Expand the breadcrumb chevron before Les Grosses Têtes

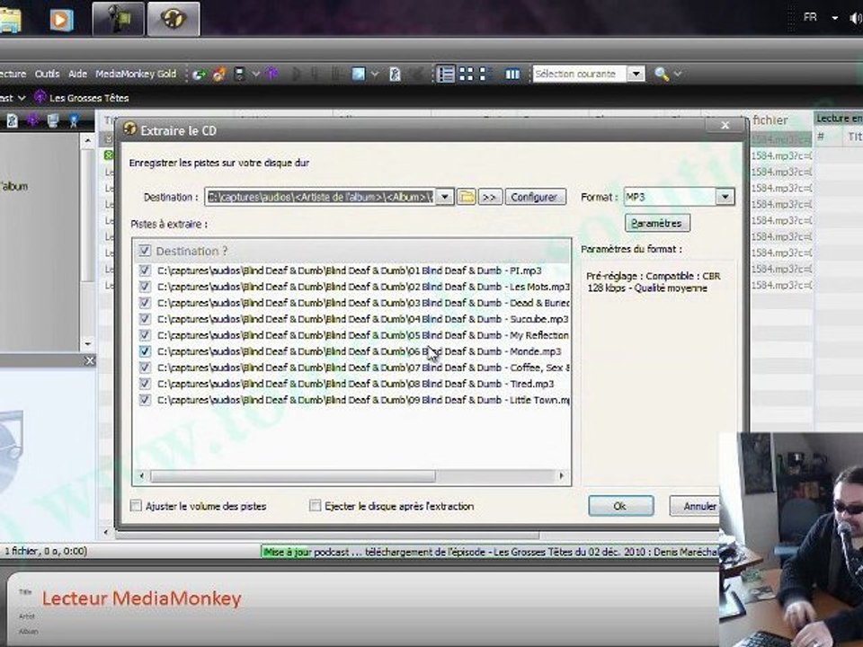click(x=22, y=98)
